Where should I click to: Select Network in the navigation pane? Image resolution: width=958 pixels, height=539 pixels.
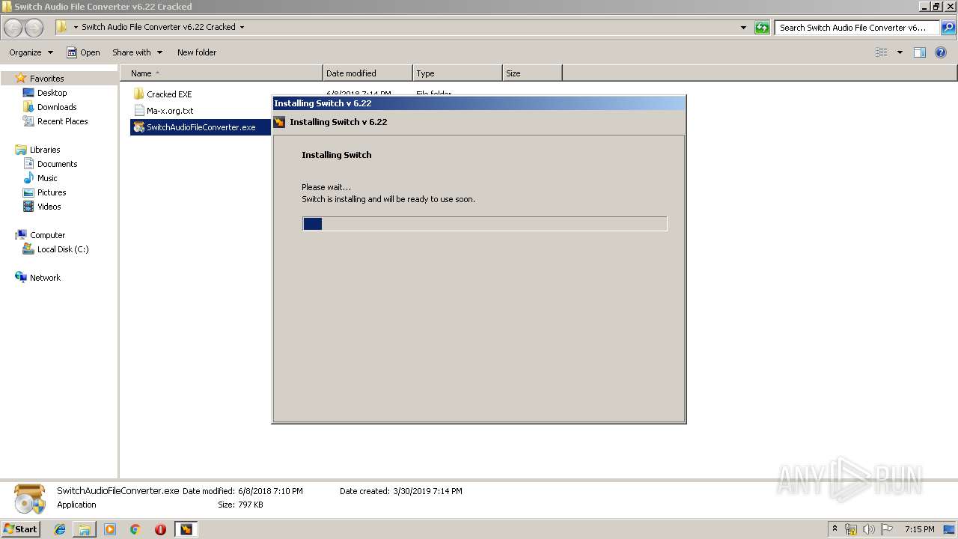tap(45, 278)
